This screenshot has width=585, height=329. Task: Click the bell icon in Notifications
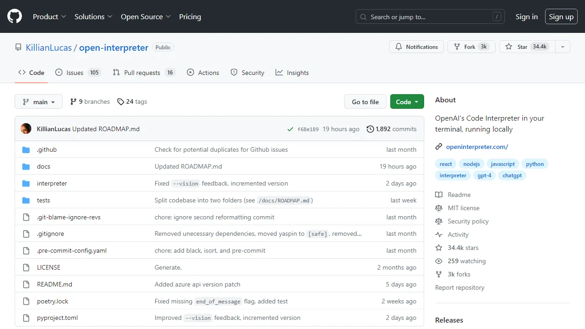[x=399, y=47]
